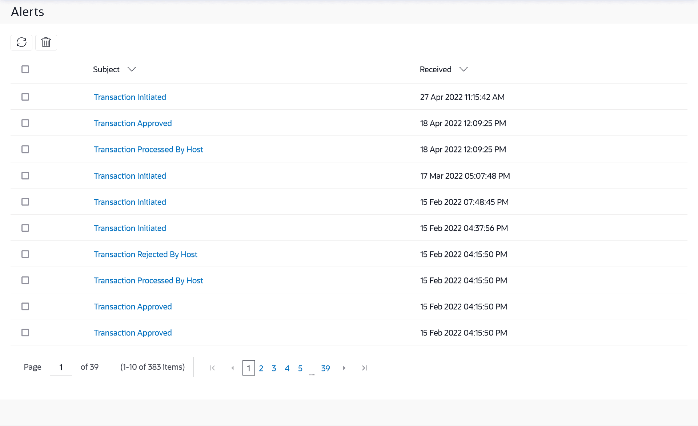Go to next page arrow icon
Screen dimensions: 698x426
point(344,368)
